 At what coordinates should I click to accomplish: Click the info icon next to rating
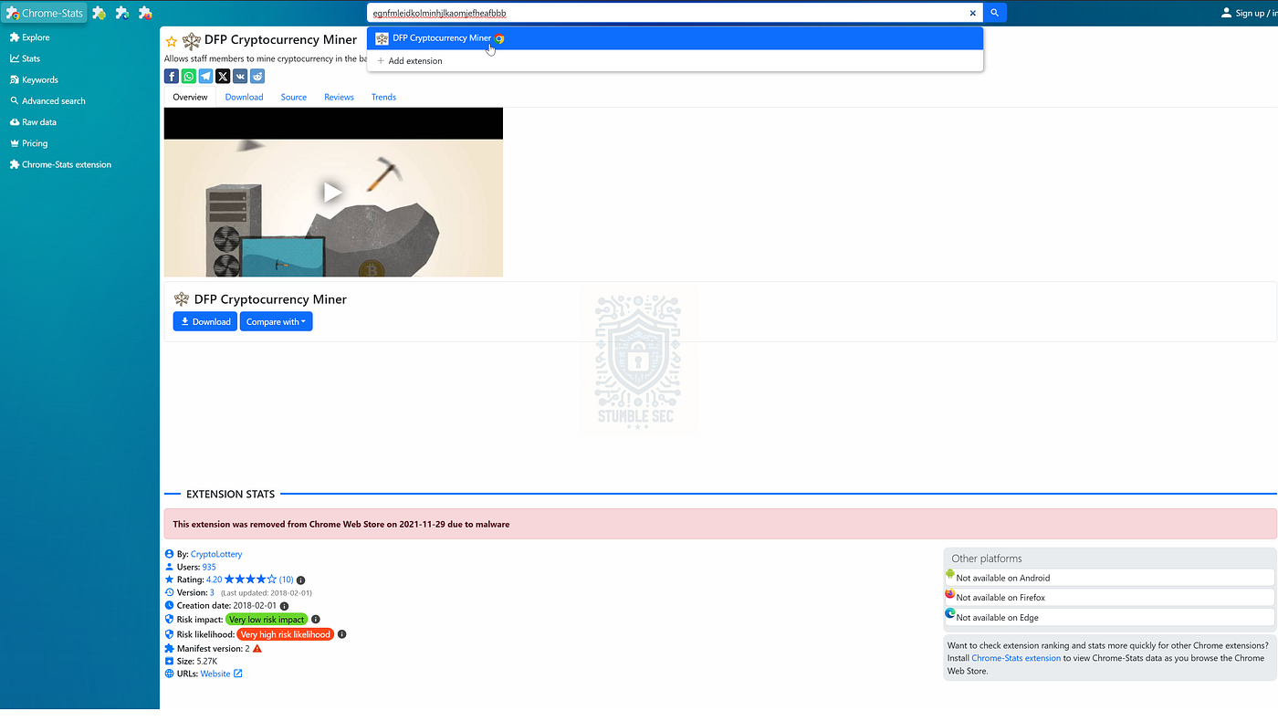coord(301,580)
